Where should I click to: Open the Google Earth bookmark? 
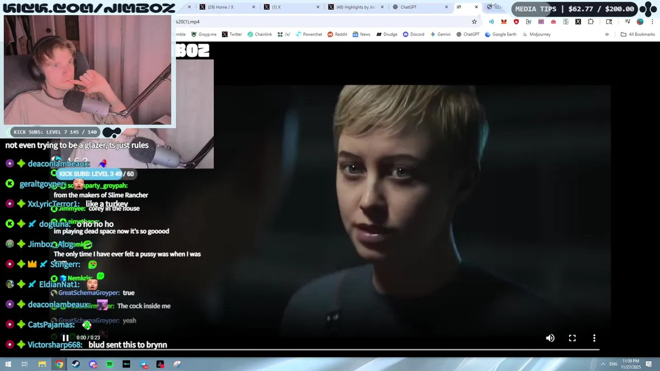(501, 35)
